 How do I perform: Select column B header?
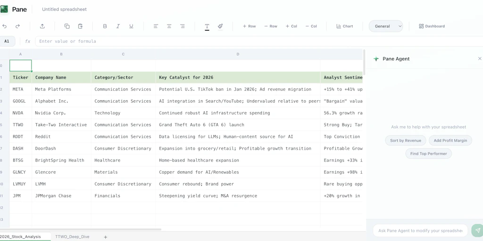tap(61, 54)
